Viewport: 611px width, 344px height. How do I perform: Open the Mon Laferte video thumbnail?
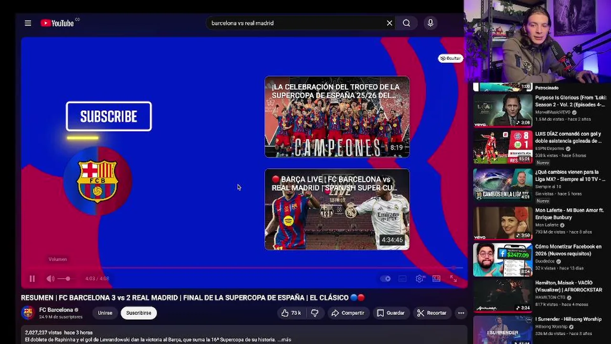click(503, 223)
